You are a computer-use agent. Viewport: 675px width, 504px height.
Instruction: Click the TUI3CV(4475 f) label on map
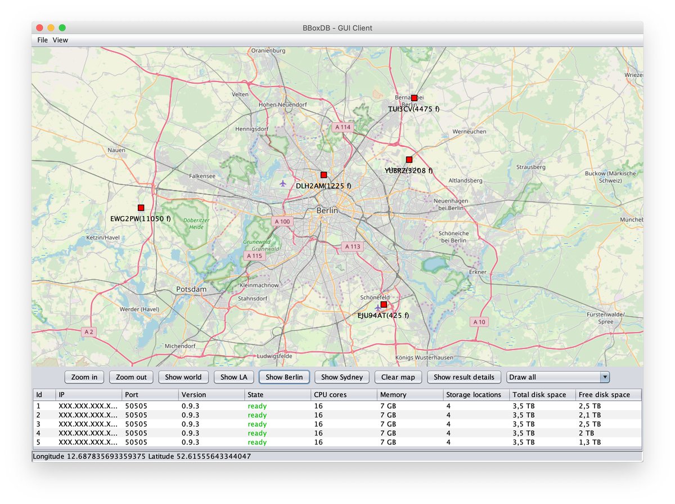(414, 109)
